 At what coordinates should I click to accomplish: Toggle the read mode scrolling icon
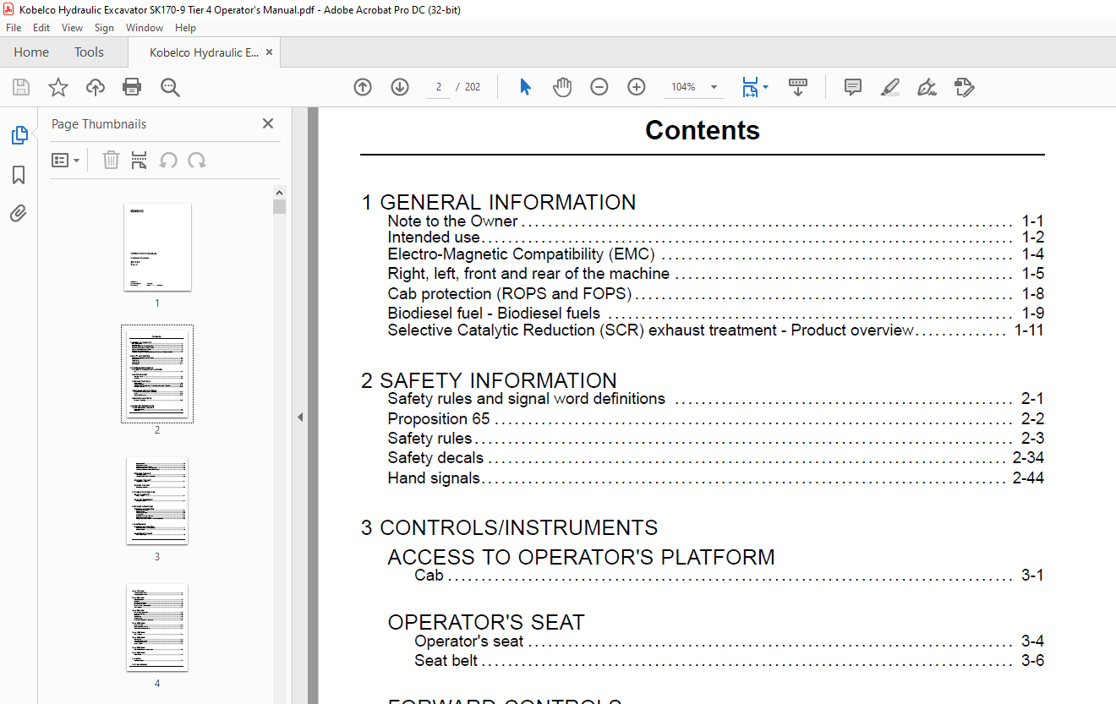(x=798, y=87)
